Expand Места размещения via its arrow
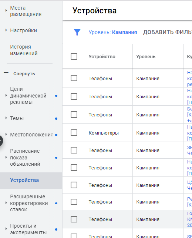Viewport: 192px width, 238px height. [6, 10]
